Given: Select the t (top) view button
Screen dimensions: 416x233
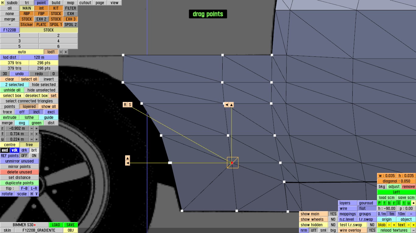Looking at the screenshot, I should click(x=404, y=203).
